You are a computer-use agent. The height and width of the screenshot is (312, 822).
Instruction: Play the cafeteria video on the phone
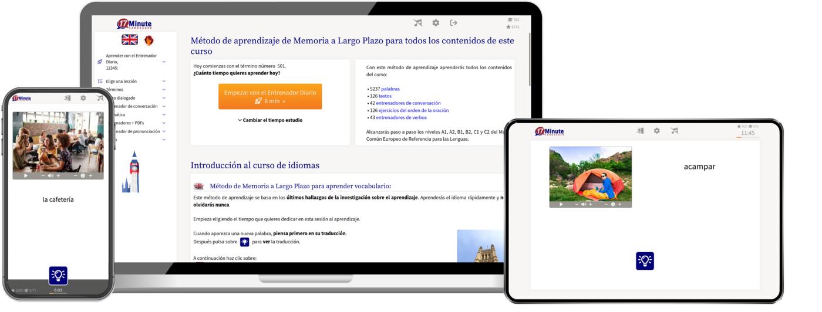pyautogui.click(x=26, y=175)
